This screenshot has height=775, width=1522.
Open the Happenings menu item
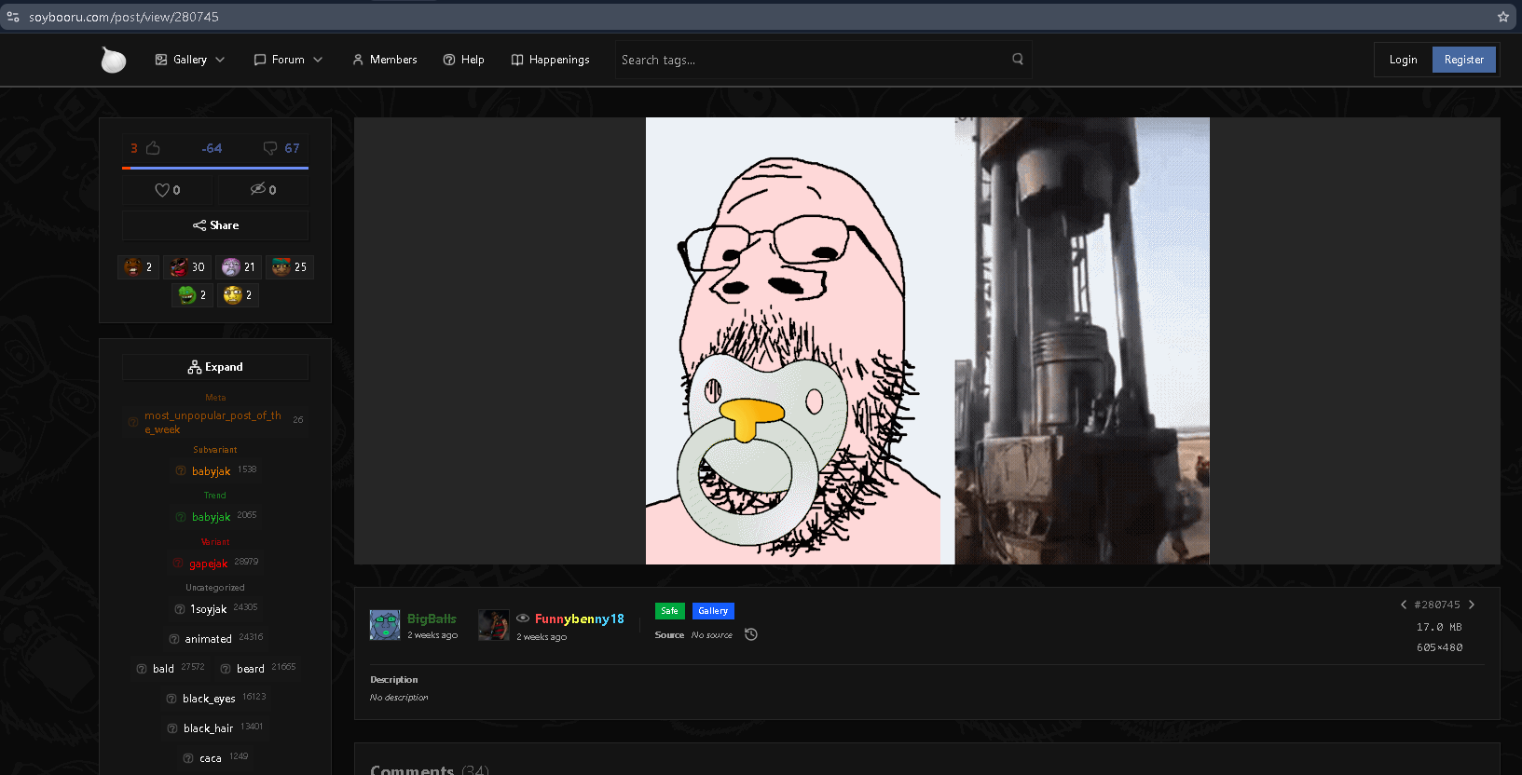tap(550, 60)
